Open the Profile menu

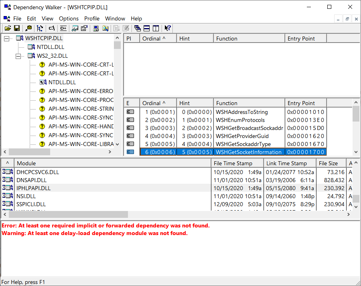coord(92,18)
